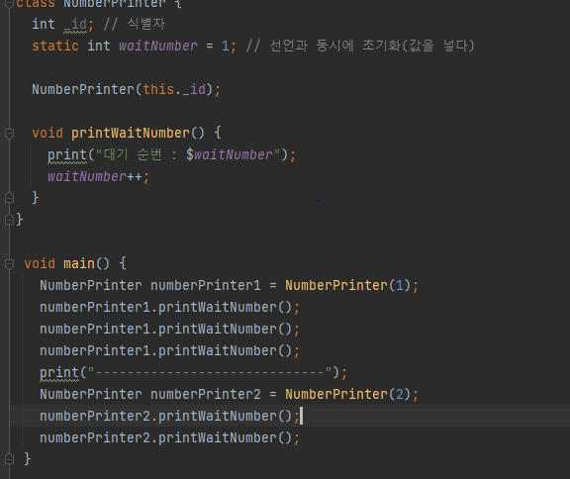Click 'this' keyword in constructor
Image resolution: width=570 pixels, height=479 pixels.
pyautogui.click(x=158, y=89)
